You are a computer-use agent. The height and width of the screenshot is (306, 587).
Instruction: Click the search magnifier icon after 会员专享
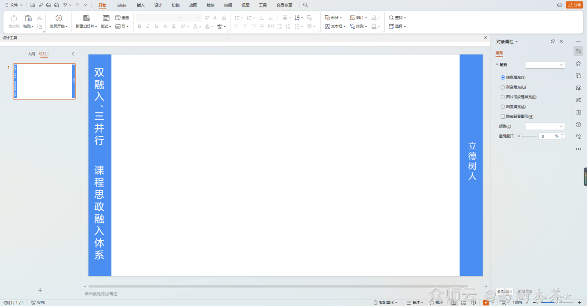[306, 5]
